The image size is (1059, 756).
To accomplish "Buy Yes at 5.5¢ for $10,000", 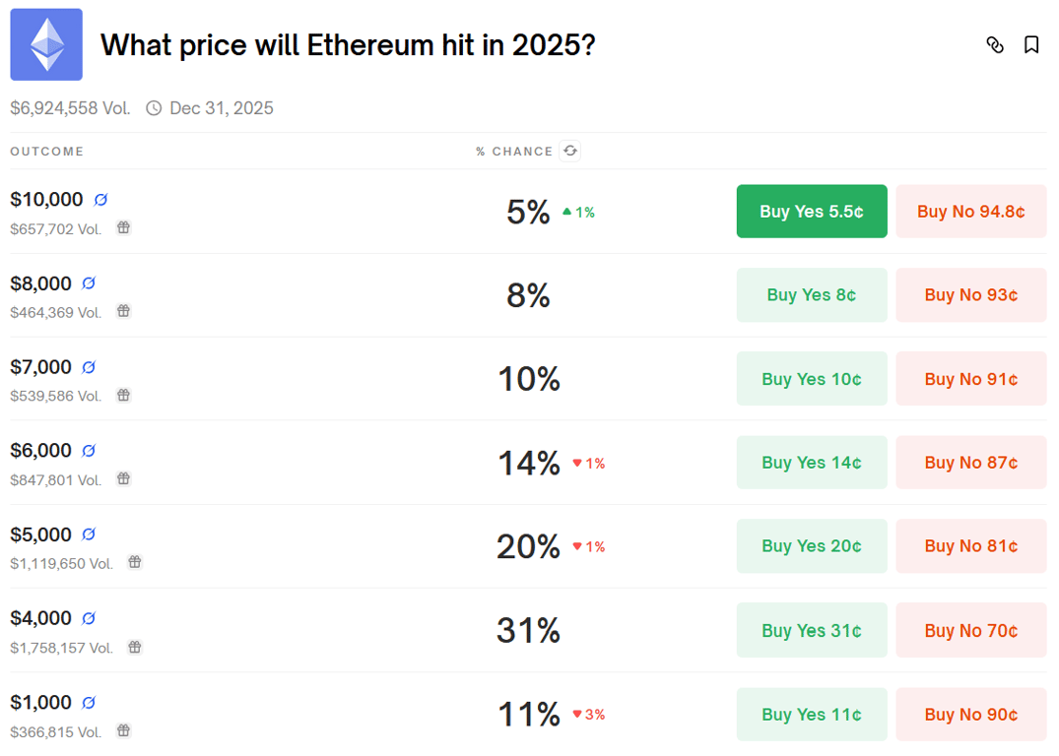I will pos(812,211).
